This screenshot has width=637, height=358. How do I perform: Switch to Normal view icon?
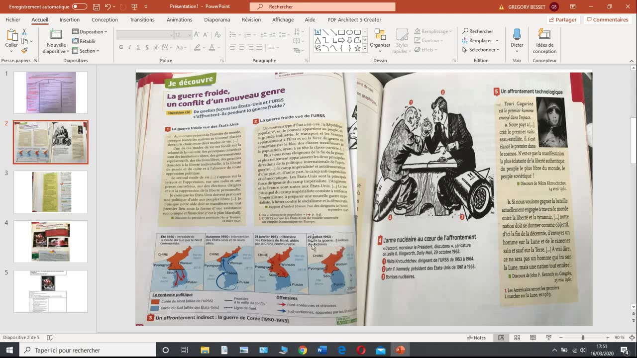click(x=501, y=338)
